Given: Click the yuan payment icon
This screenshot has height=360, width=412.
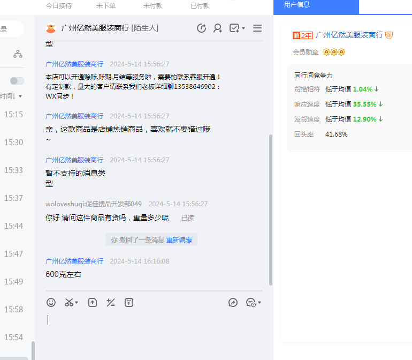Looking at the screenshot, I should [x=129, y=303].
